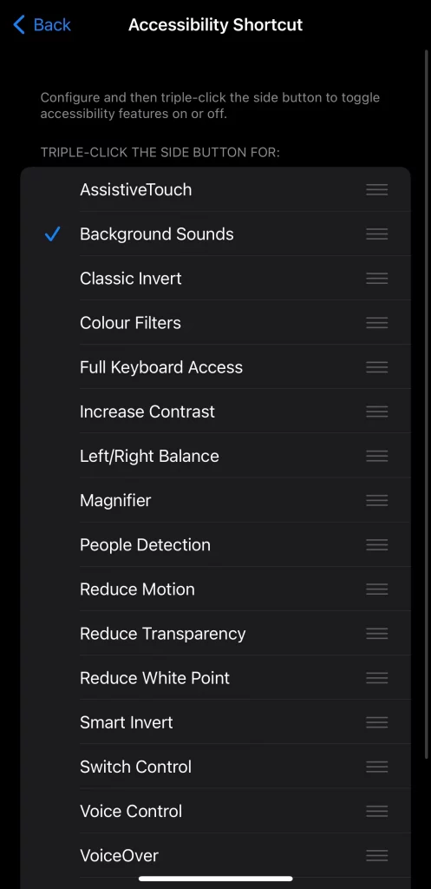Select reorder handle next to Classic Invert
The height and width of the screenshot is (889, 431).
376,279
